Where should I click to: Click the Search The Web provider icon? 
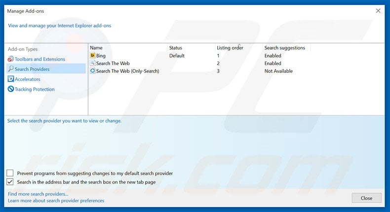(92, 63)
